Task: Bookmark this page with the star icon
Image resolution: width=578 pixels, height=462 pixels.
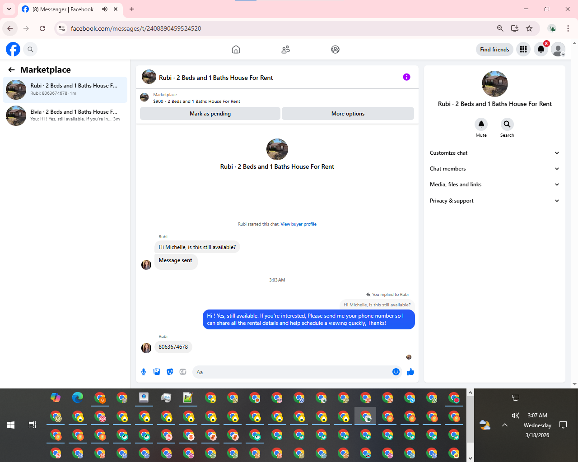Action: [x=529, y=28]
